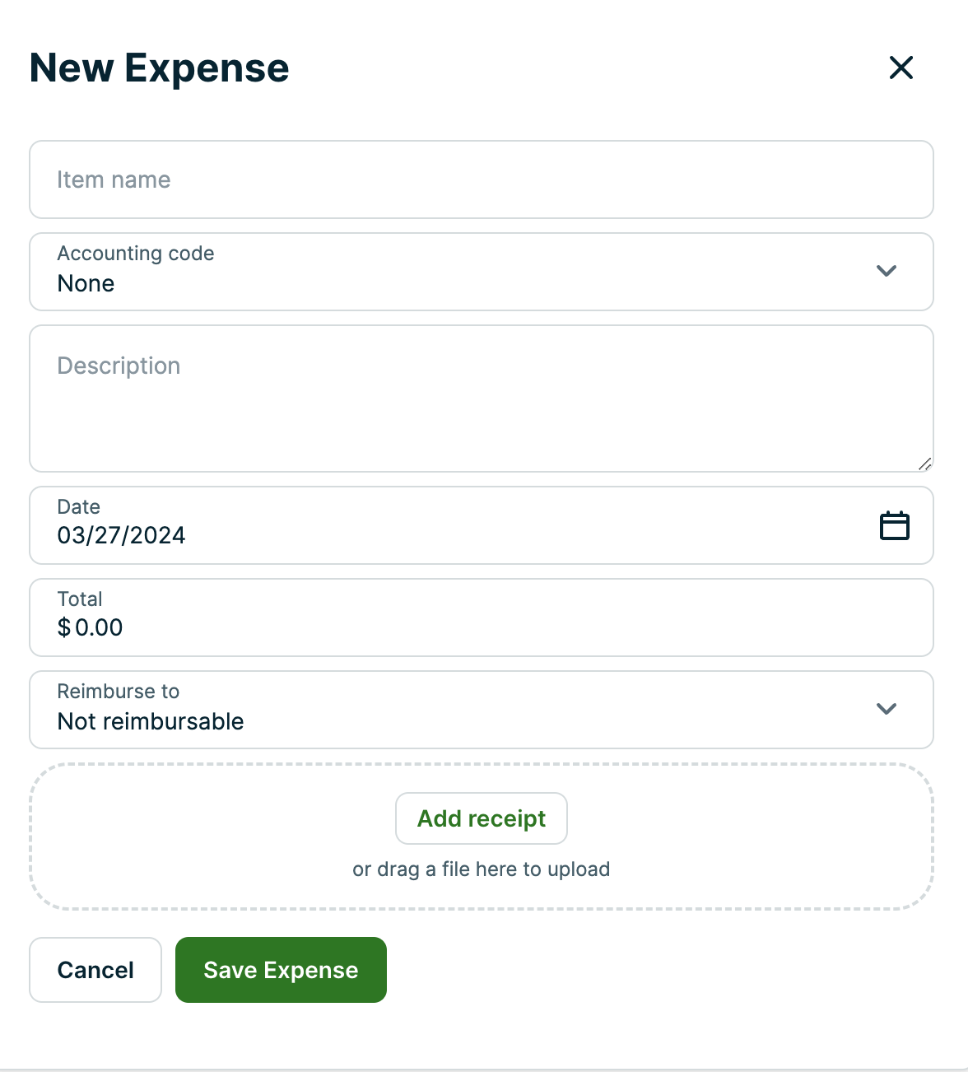
Task: Cancel the new expense
Action: tap(95, 970)
